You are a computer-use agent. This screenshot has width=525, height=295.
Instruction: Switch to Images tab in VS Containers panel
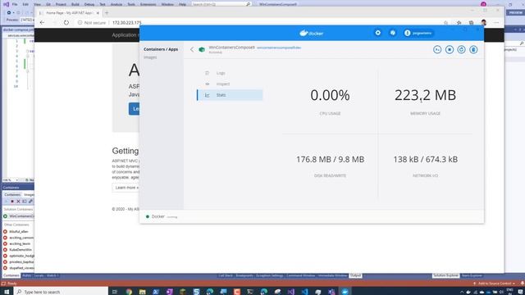29,195
